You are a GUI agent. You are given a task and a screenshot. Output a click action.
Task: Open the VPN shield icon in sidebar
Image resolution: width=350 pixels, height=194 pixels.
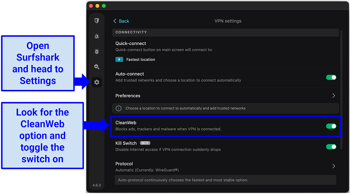coord(97,21)
